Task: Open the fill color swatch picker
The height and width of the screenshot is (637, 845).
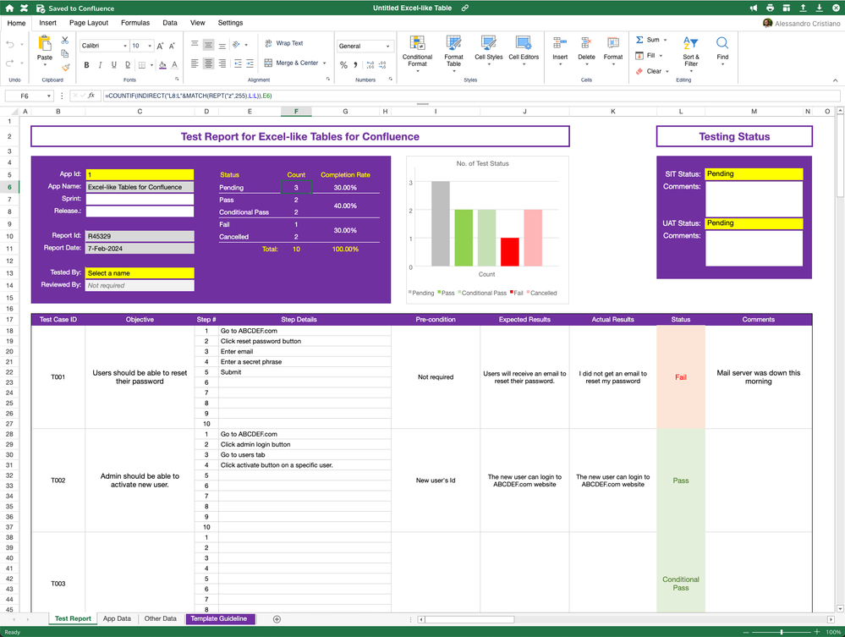Action: tap(162, 64)
